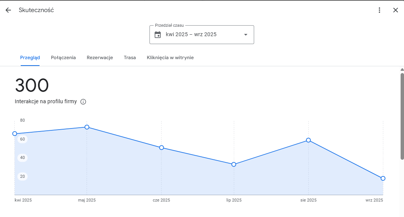This screenshot has width=404, height=217.
Task: Select the Przegląd tab
Action: point(30,58)
